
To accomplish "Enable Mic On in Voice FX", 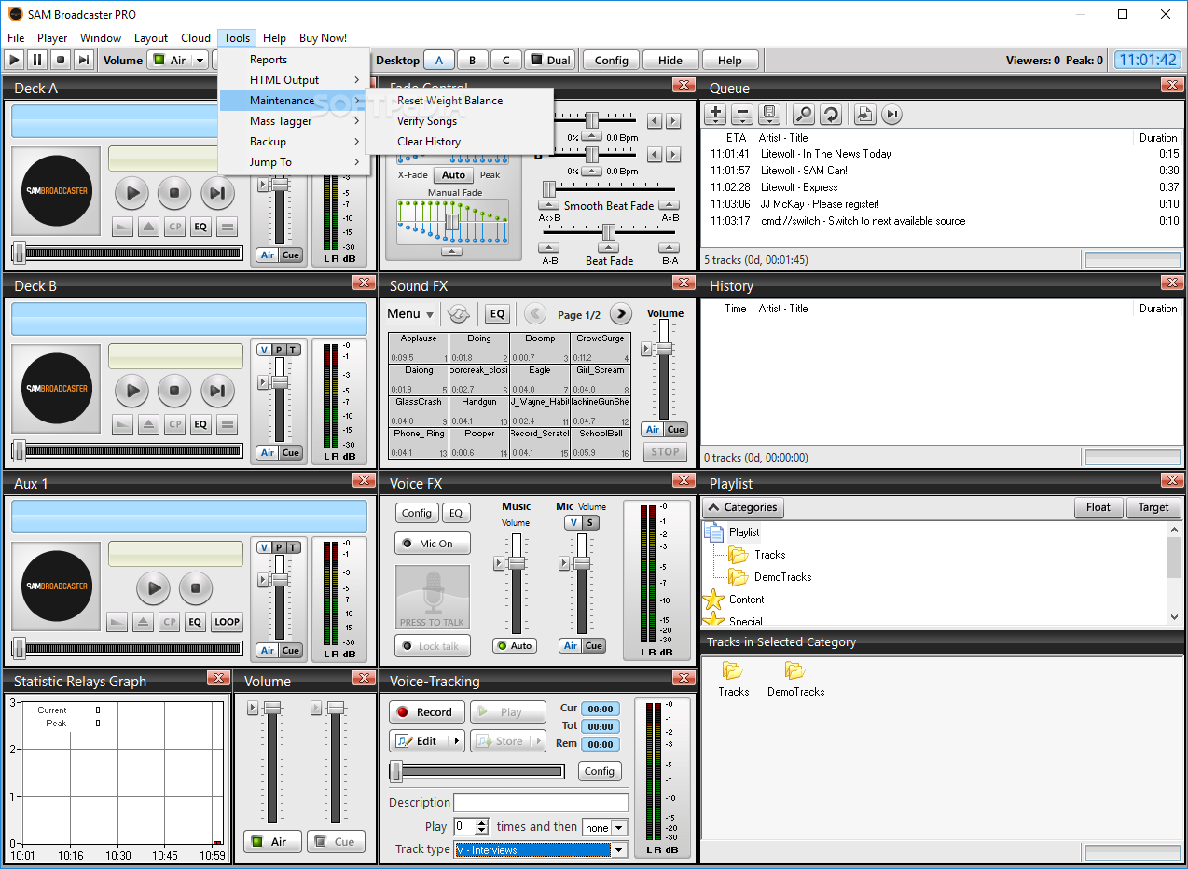I will [x=433, y=544].
